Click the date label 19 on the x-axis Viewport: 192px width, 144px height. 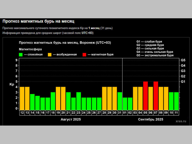[58, 112]
